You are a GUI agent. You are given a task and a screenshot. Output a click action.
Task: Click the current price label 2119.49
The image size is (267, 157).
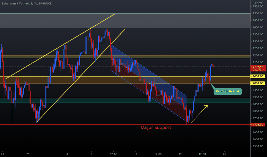pos(258,67)
